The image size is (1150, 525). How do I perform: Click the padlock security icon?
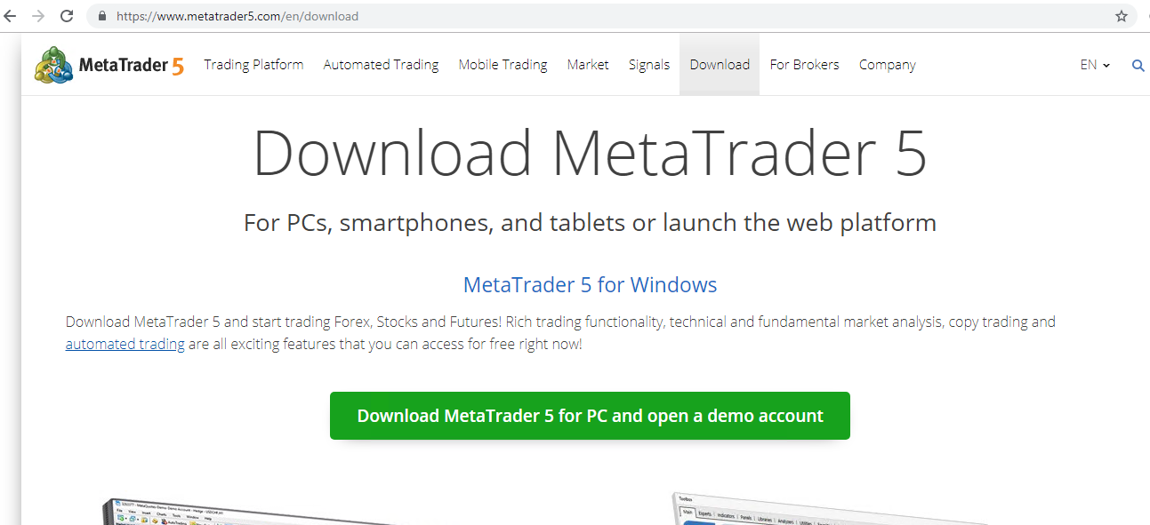tap(101, 15)
